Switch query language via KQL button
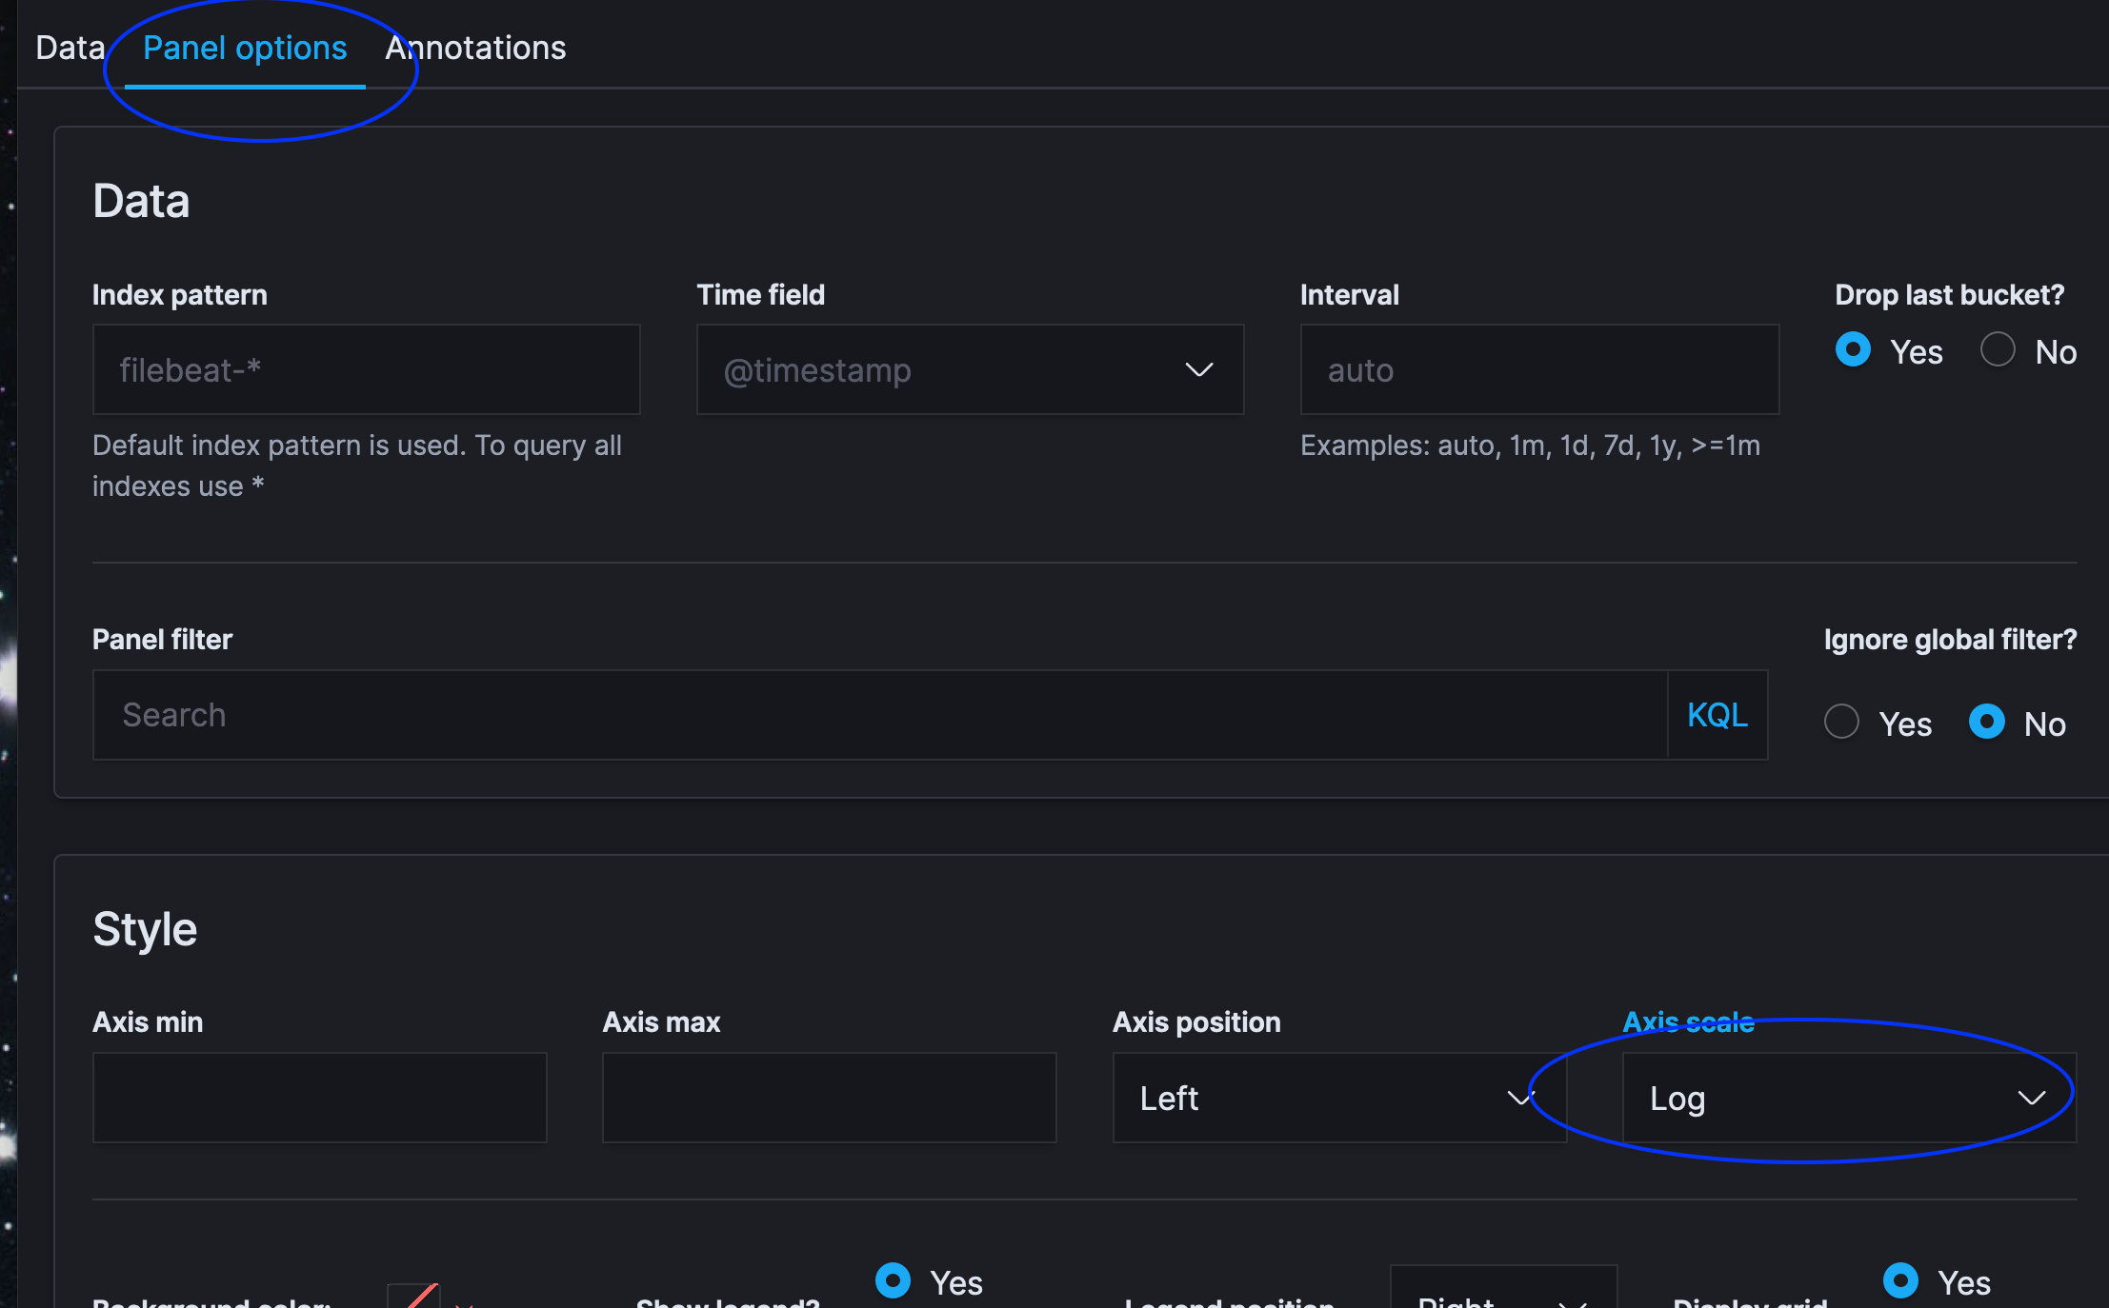The image size is (2109, 1308). pyautogui.click(x=1717, y=715)
